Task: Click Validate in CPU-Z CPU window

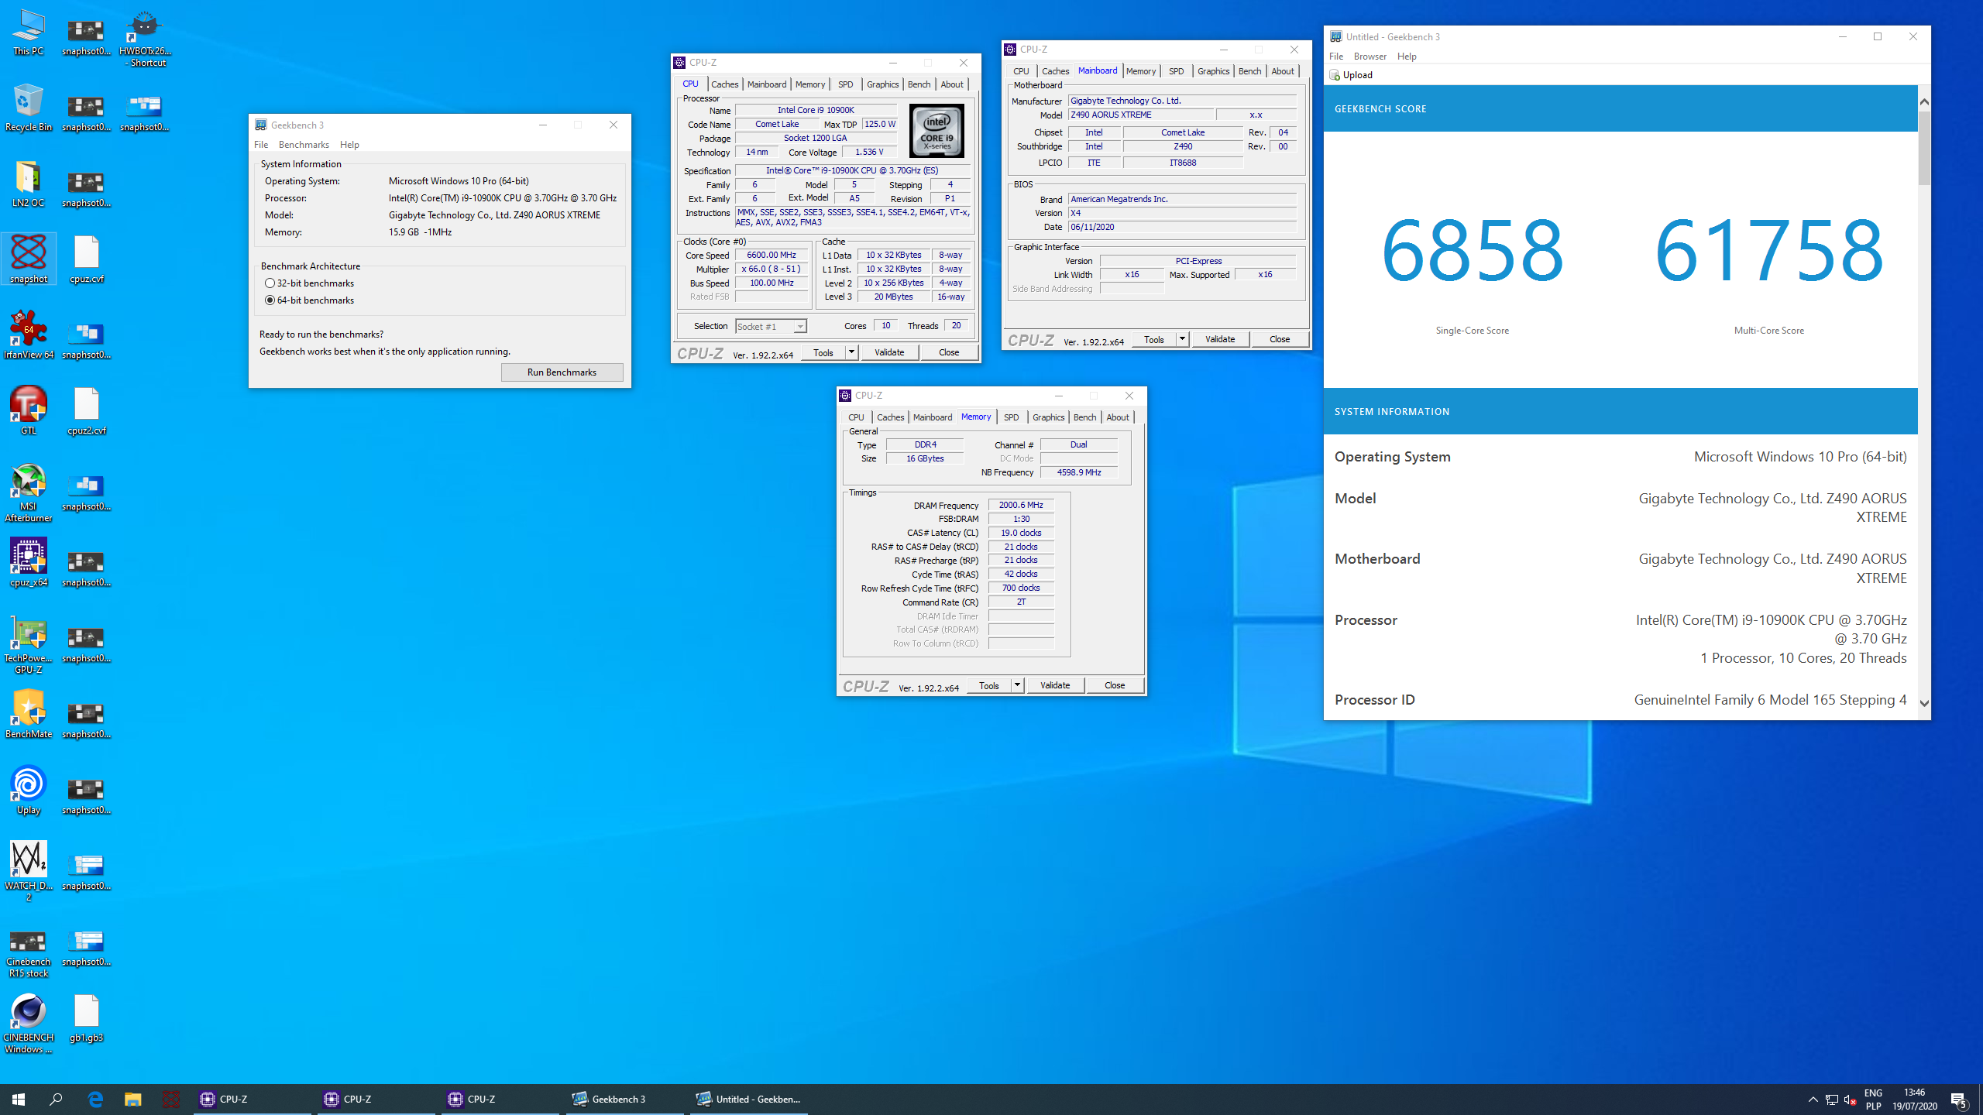Action: click(888, 352)
